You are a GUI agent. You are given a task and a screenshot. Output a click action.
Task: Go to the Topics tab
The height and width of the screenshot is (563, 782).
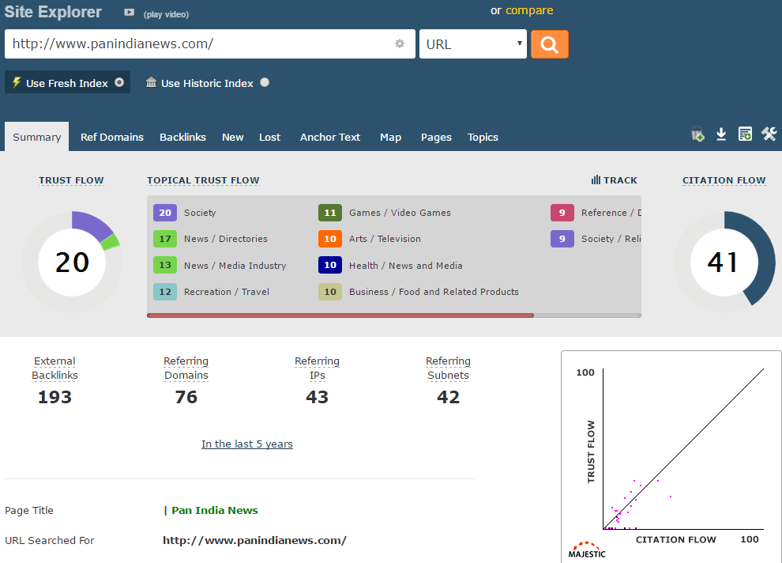click(483, 137)
